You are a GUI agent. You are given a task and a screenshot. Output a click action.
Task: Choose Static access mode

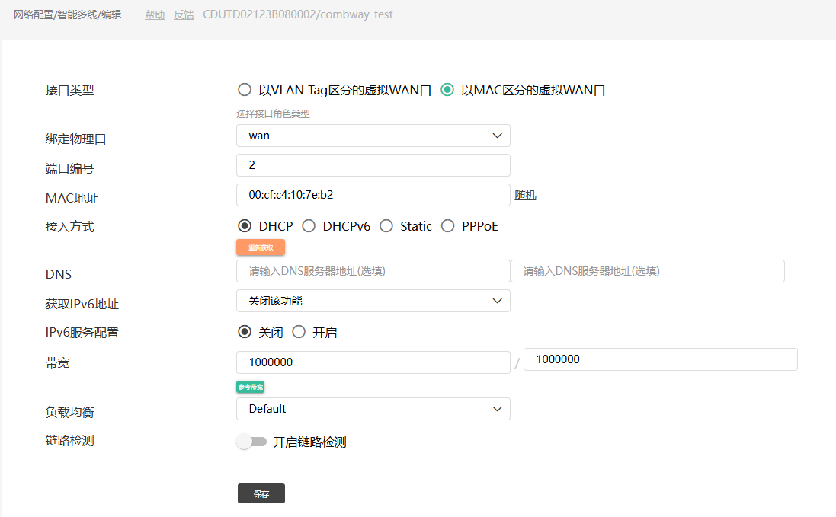[386, 226]
